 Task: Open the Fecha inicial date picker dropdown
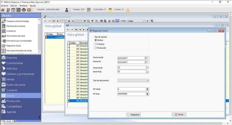(x=146, y=58)
